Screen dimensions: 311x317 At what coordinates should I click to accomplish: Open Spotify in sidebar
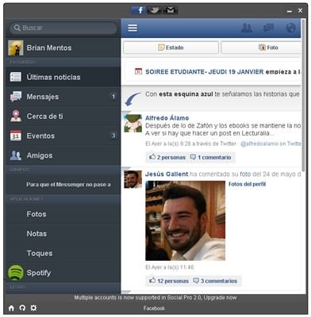63,273
